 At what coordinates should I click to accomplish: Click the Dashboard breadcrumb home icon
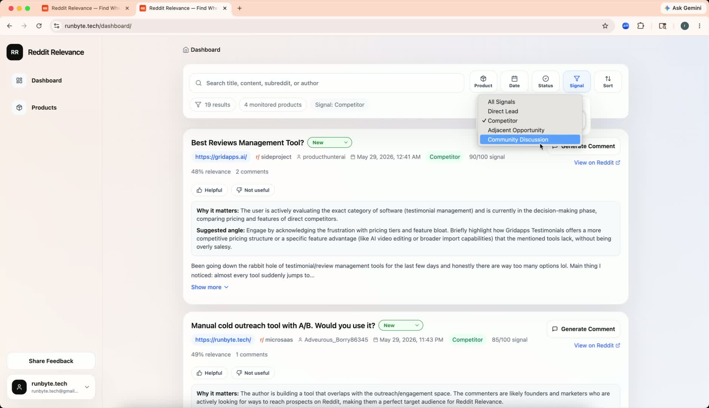[186, 50]
